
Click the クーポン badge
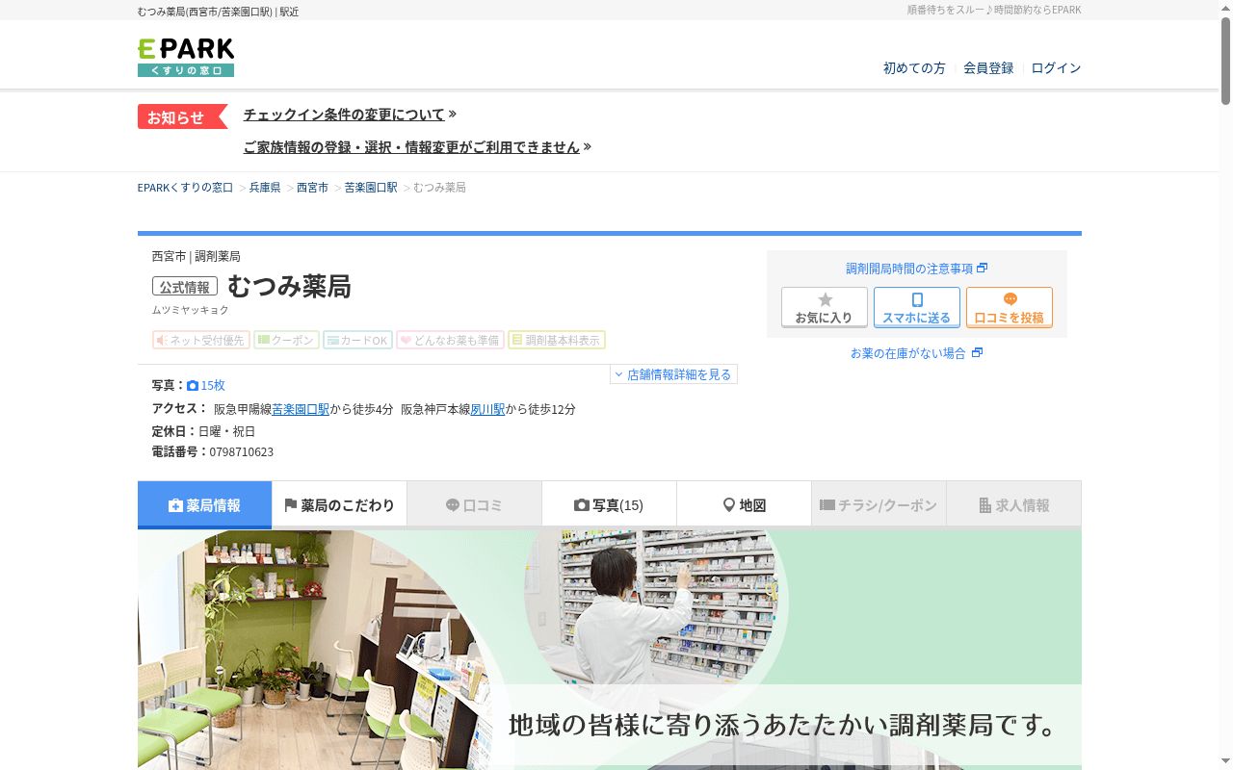tap(286, 340)
